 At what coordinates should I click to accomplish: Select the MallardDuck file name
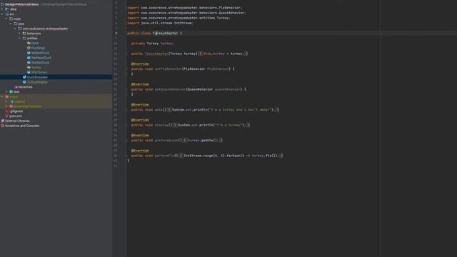coord(40,53)
